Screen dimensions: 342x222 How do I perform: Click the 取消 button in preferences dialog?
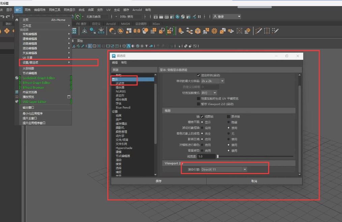(254, 181)
